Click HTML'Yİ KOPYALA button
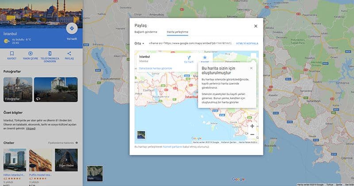The width and height of the screenshot is (354, 186). 247,43
